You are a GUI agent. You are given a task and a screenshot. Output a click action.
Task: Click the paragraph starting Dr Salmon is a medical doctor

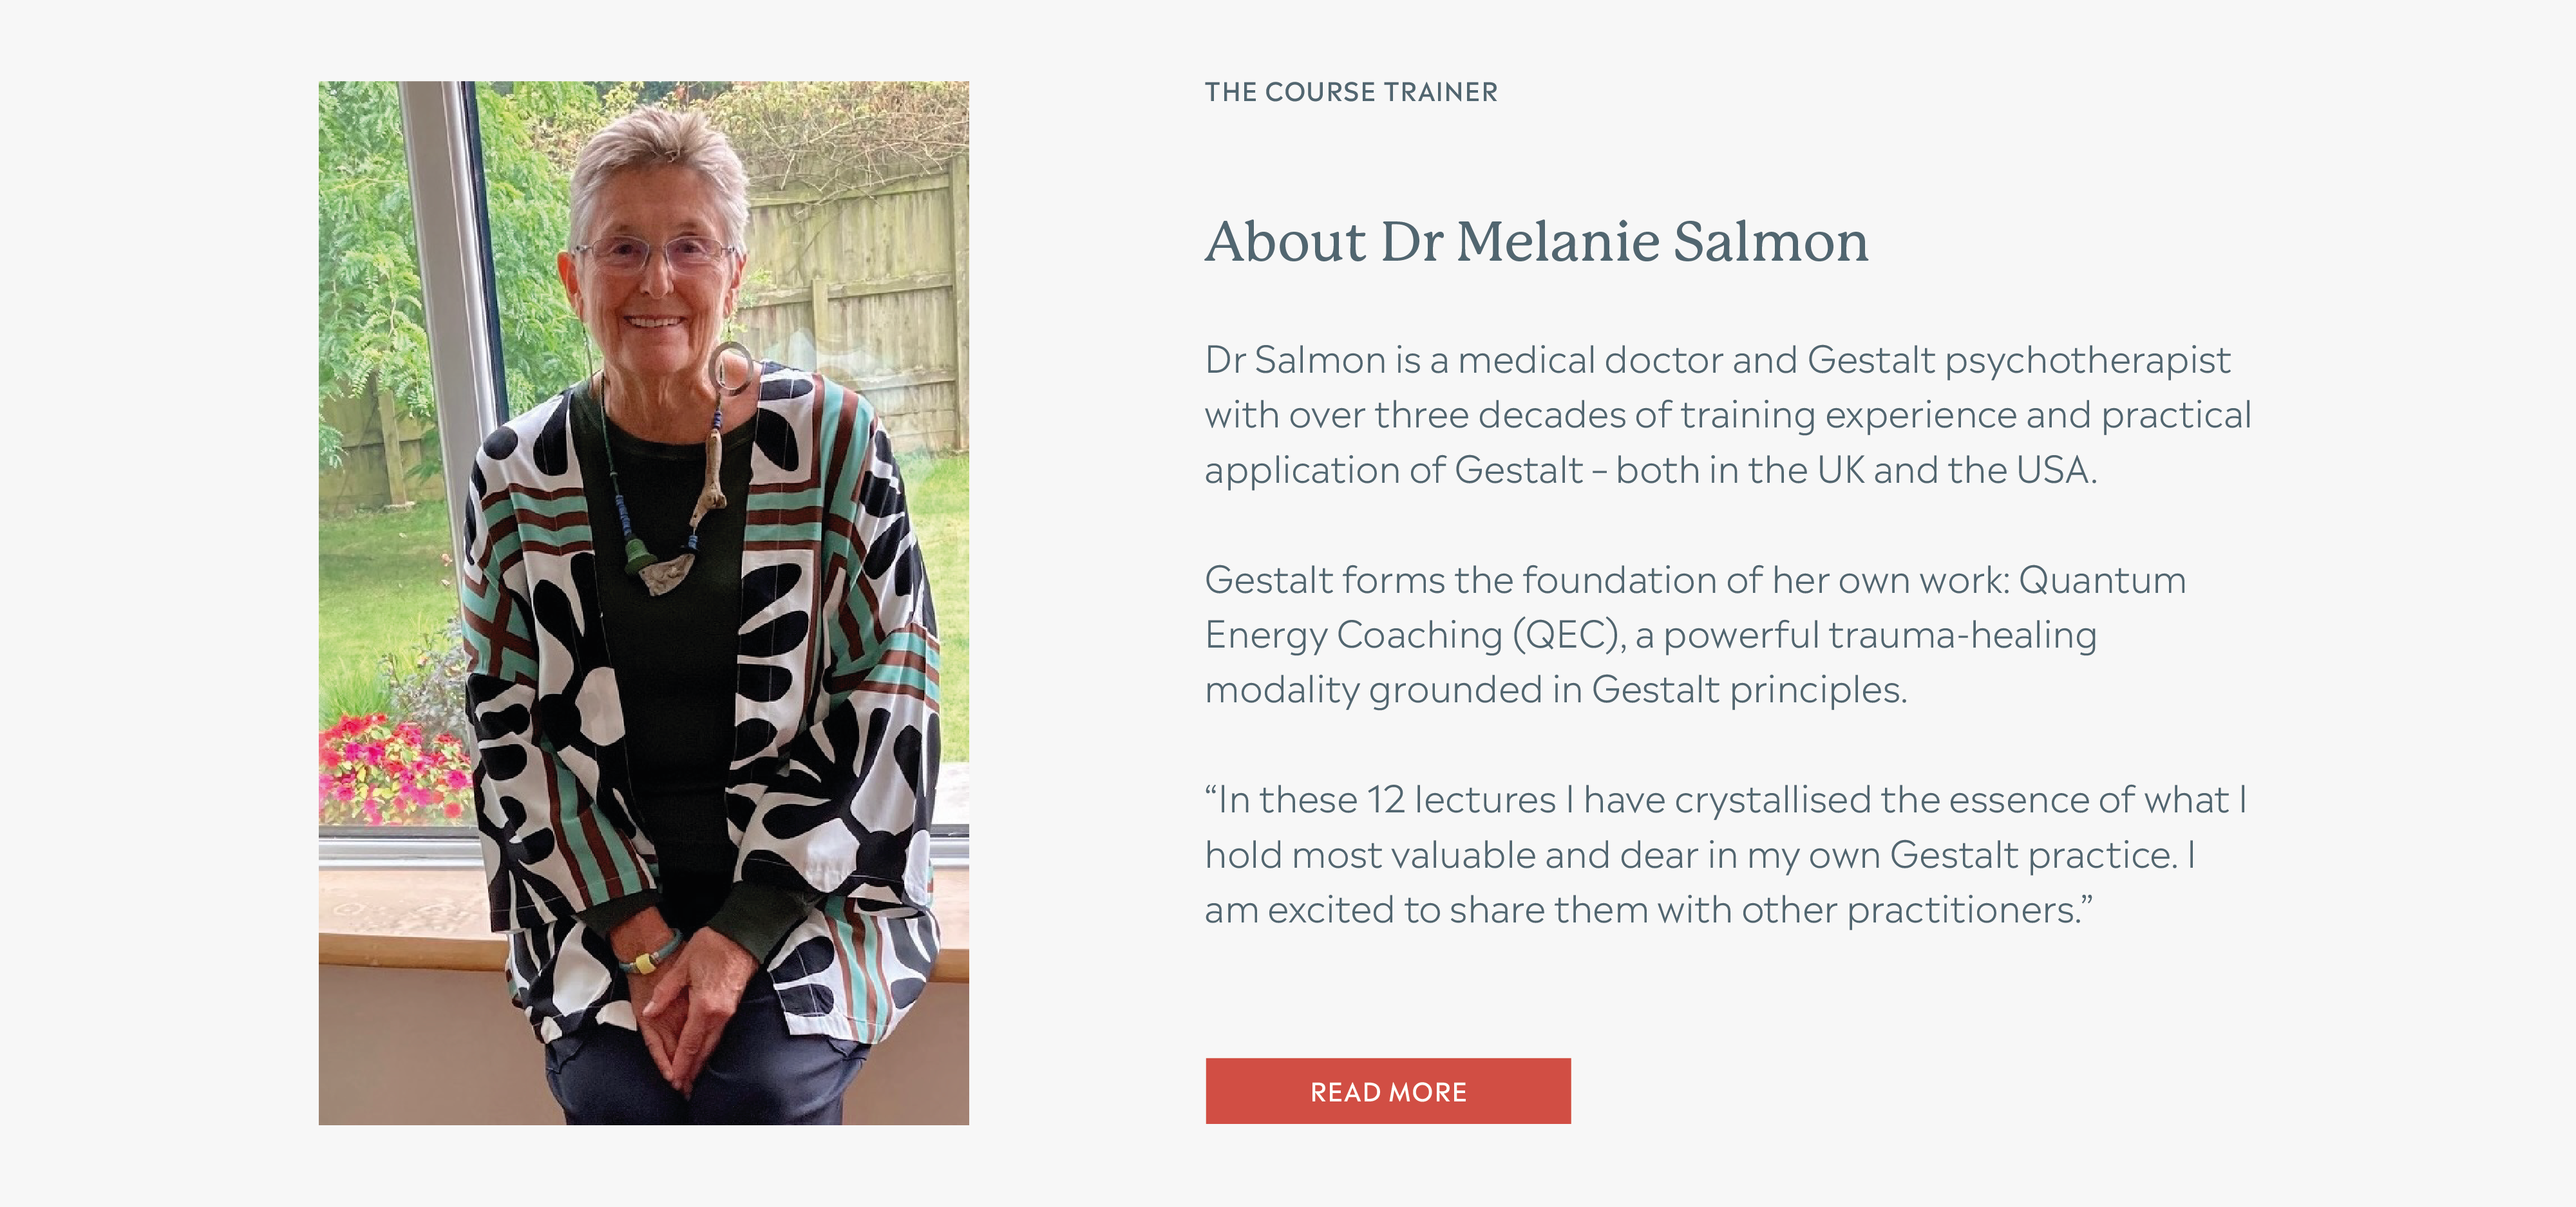(x=1728, y=415)
